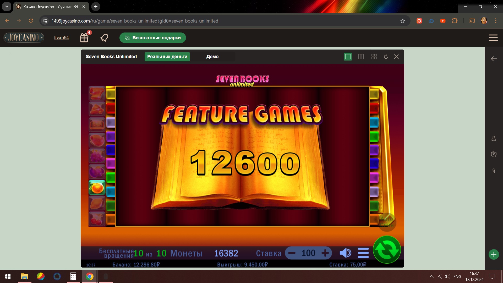Select Реальные деньги tab
This screenshot has height=283, width=503.
[x=167, y=57]
